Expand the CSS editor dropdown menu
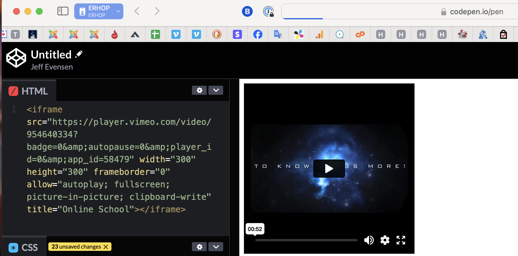Screen dimensions: 518x256 (216, 247)
